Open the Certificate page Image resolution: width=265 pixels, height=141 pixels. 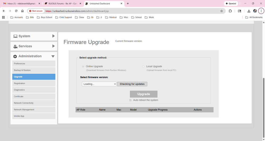(x=34, y=96)
